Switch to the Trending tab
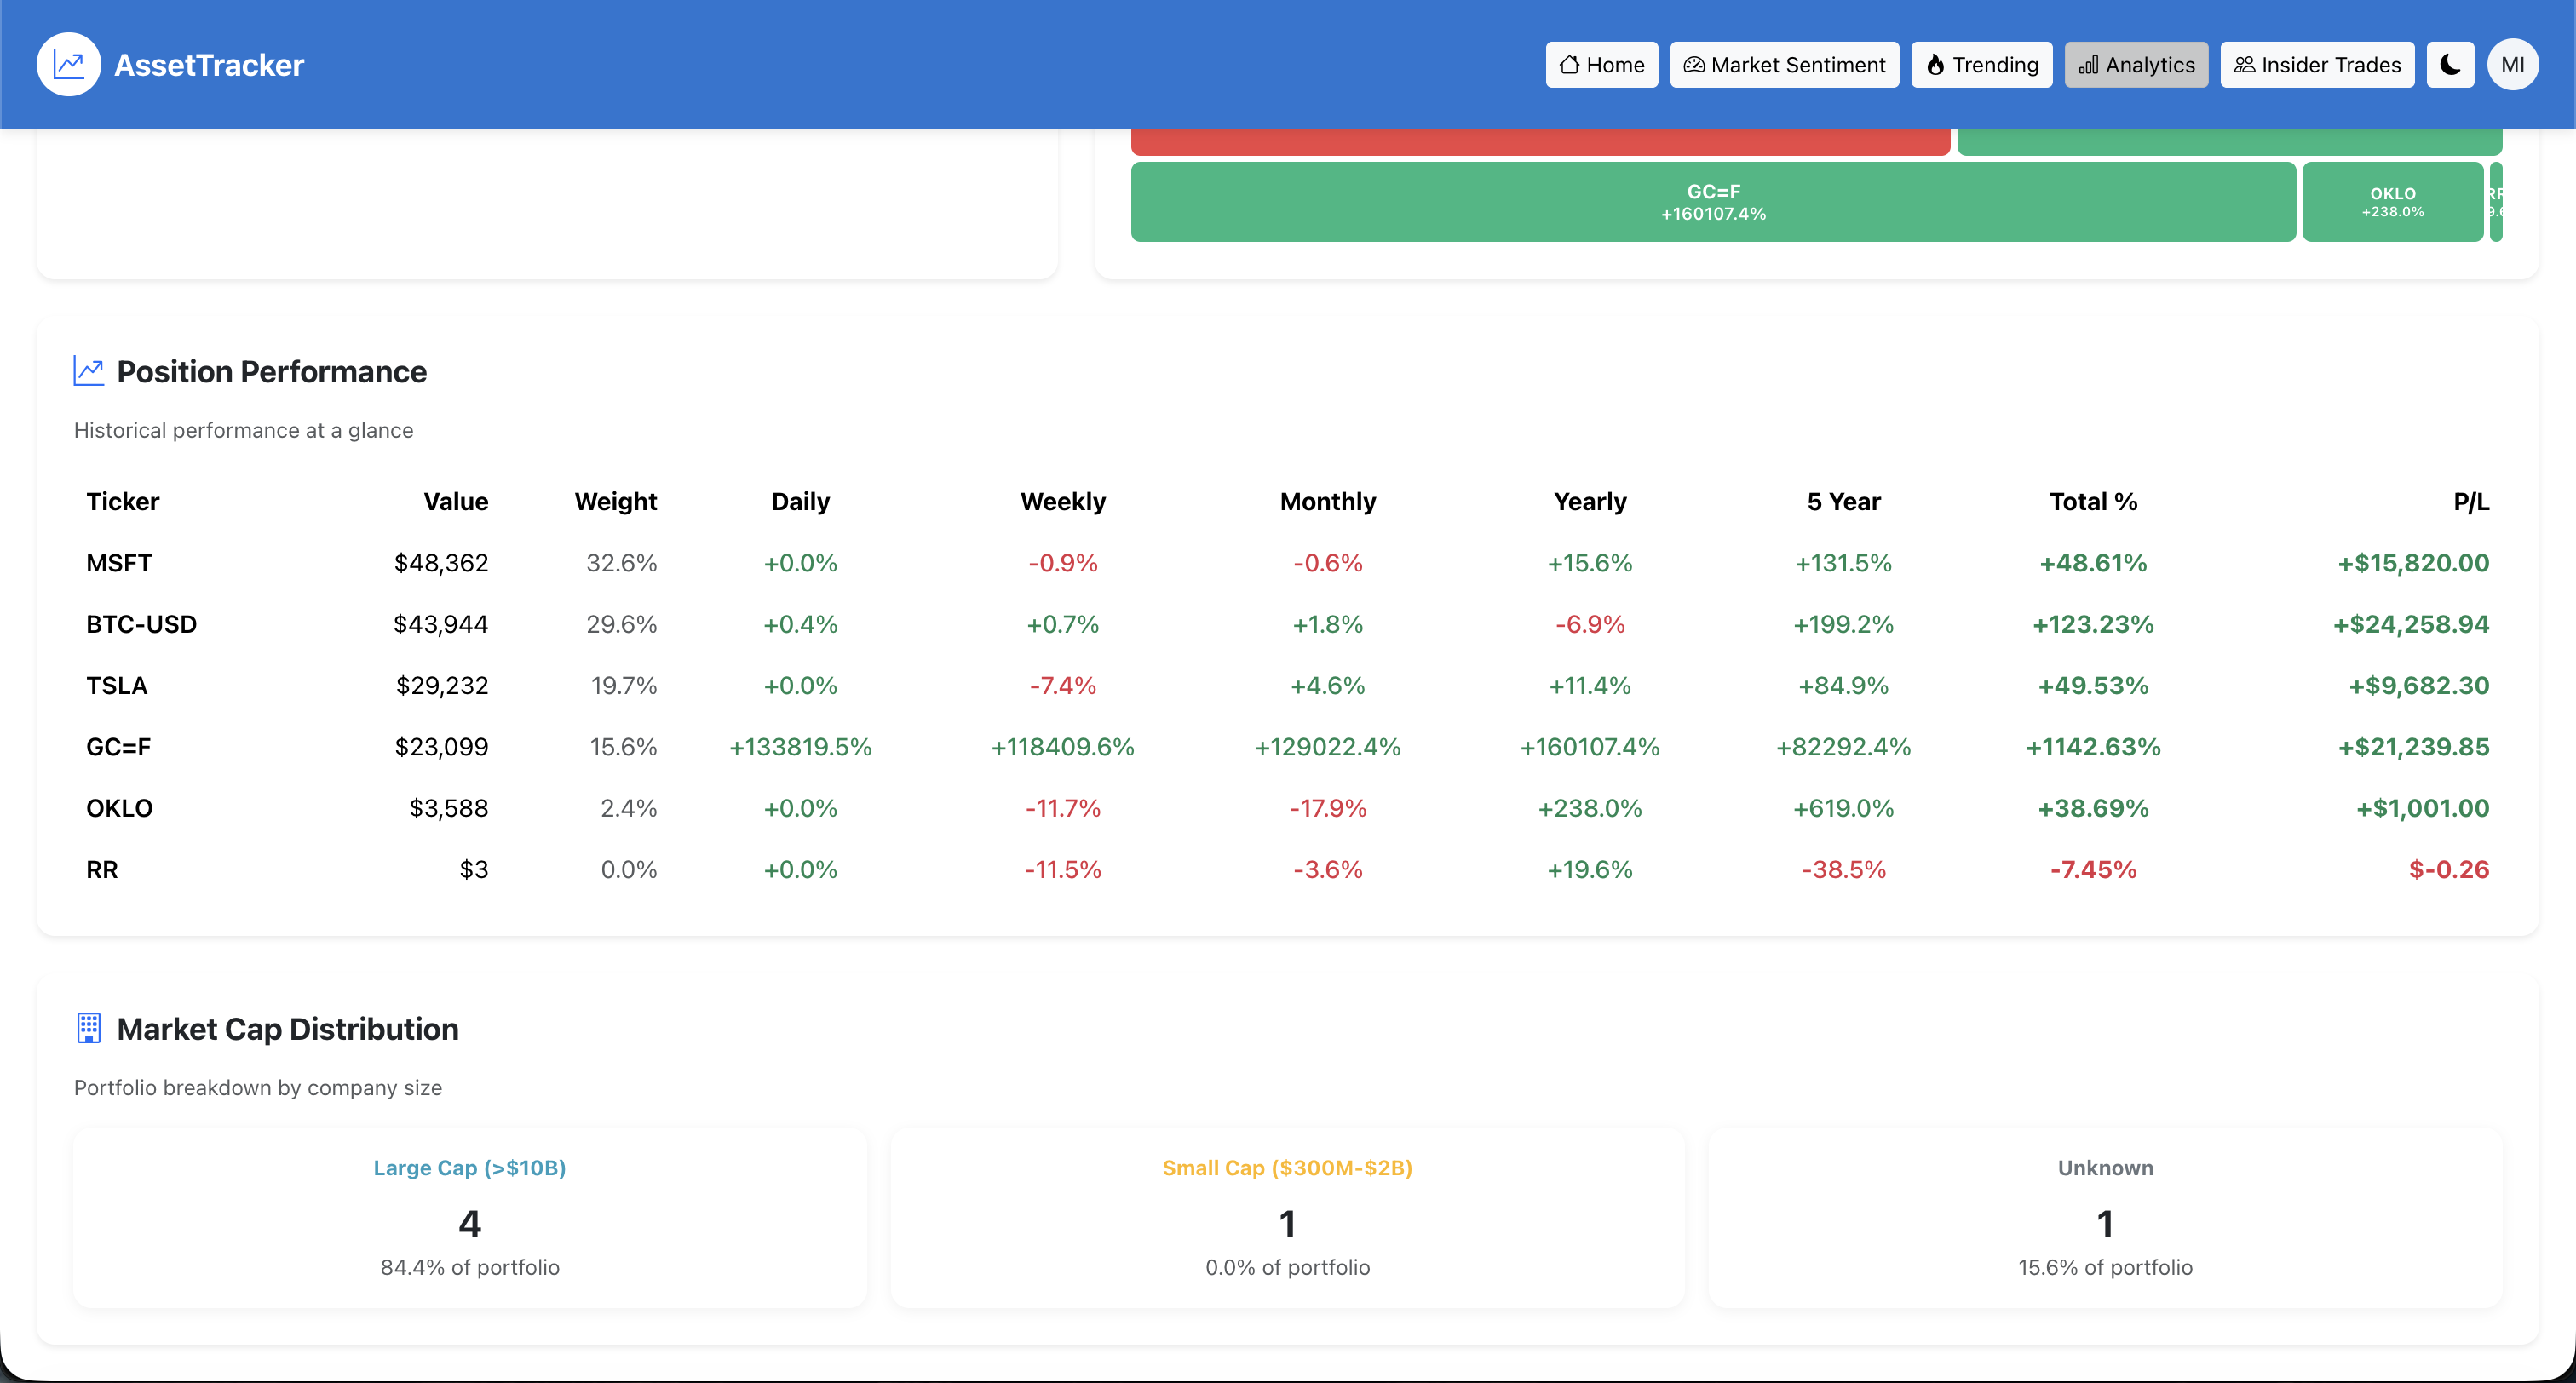Viewport: 2576px width, 1383px height. coord(1981,64)
